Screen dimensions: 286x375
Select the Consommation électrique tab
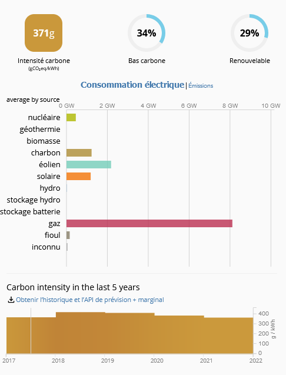point(132,85)
